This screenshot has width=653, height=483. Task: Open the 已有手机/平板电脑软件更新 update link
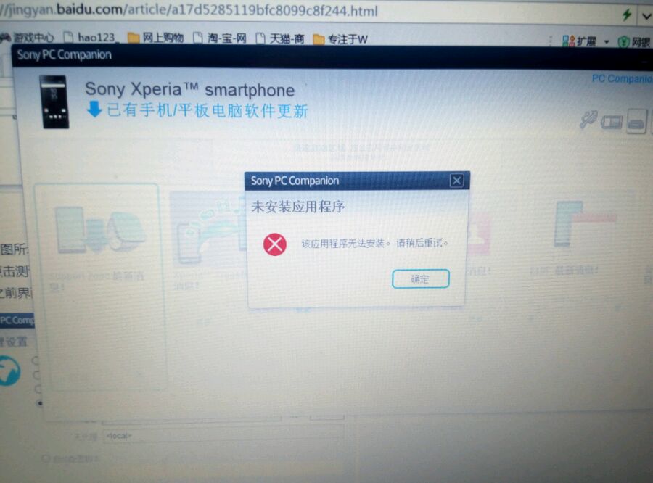coord(208,111)
